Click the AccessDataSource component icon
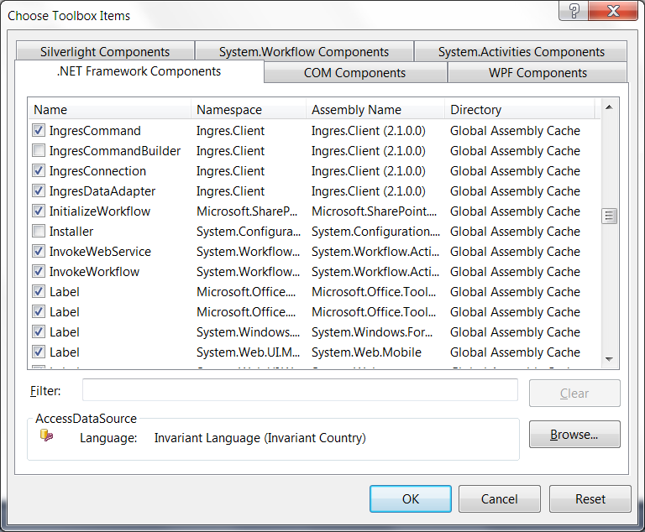The width and height of the screenshot is (645, 532). tap(47, 436)
